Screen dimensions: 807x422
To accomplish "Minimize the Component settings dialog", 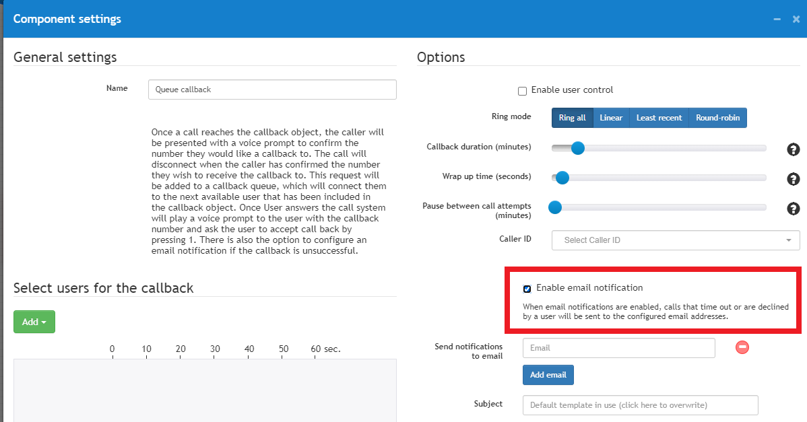I will point(777,19).
